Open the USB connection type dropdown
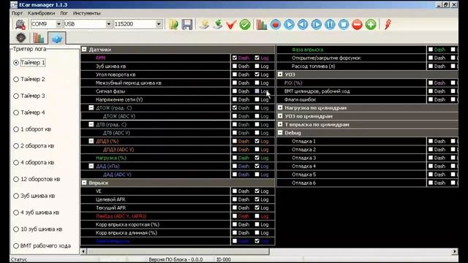Viewport: 468px width, 263px height. (109, 24)
